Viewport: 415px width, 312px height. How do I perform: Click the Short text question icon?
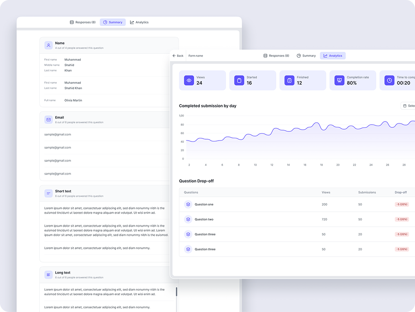(x=48, y=193)
